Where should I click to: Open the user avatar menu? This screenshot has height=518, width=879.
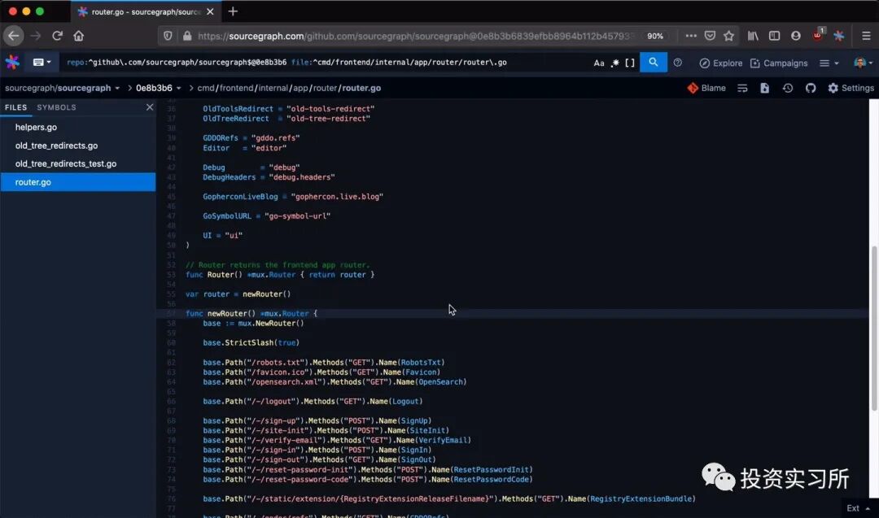click(864, 63)
